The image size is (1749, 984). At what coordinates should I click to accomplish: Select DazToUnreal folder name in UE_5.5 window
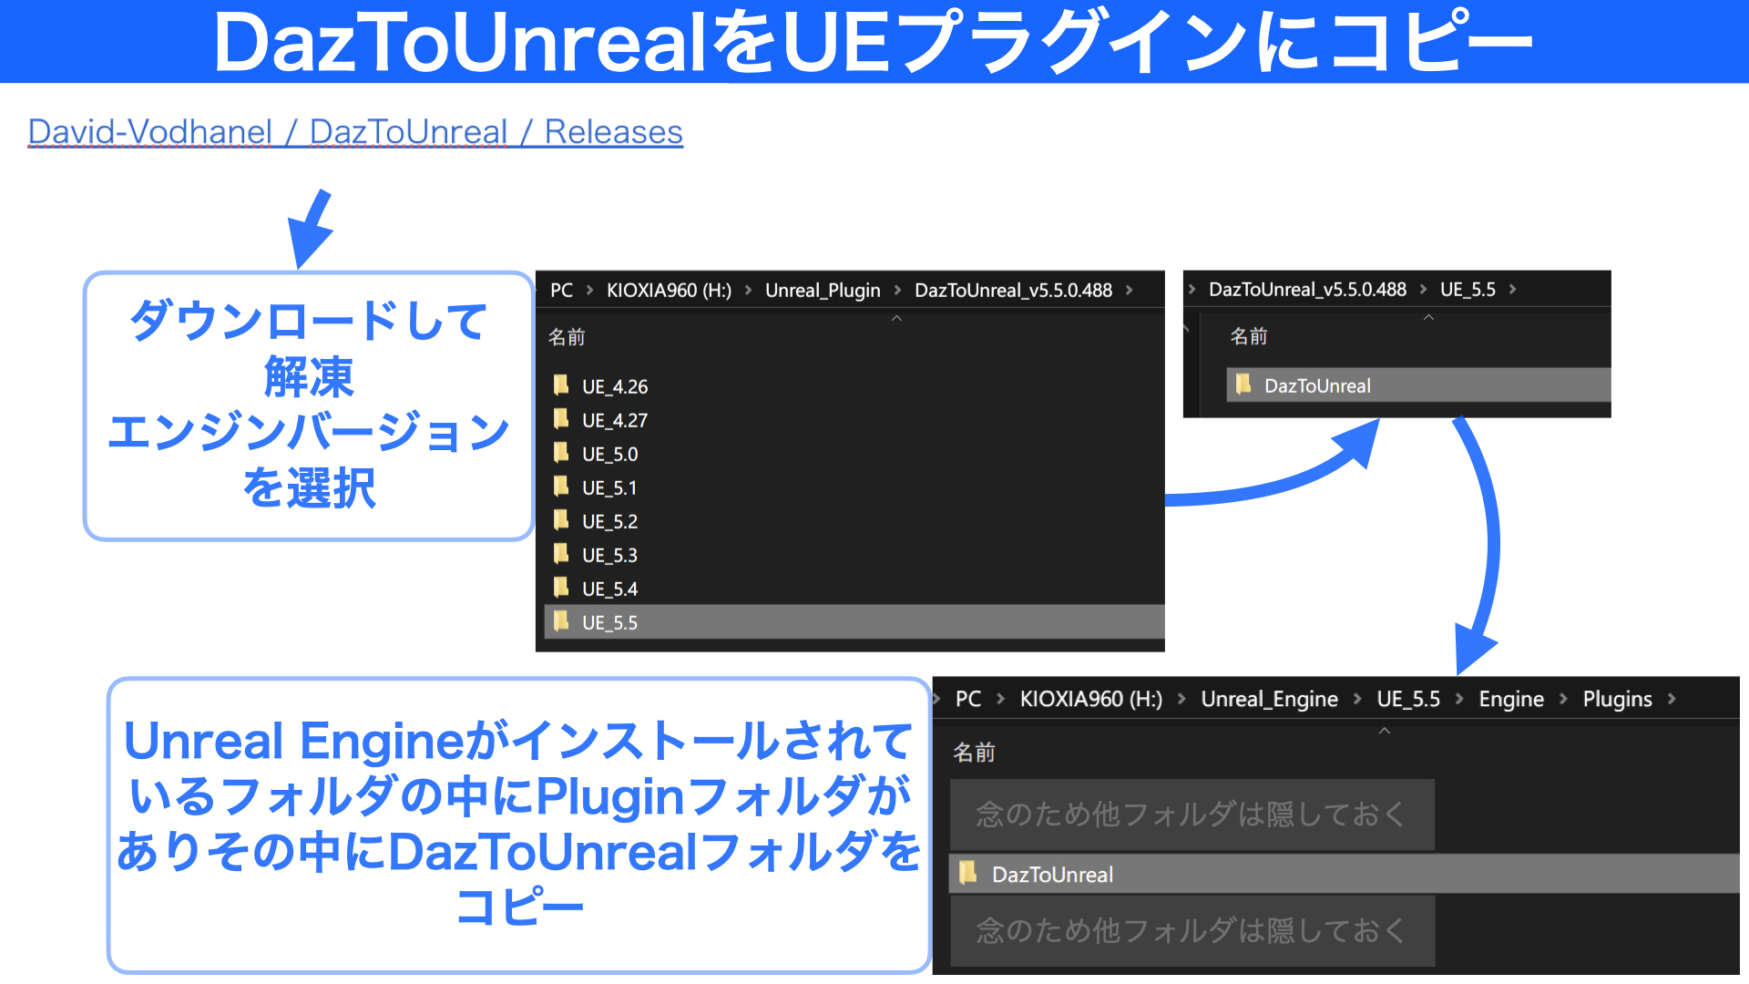(1317, 385)
